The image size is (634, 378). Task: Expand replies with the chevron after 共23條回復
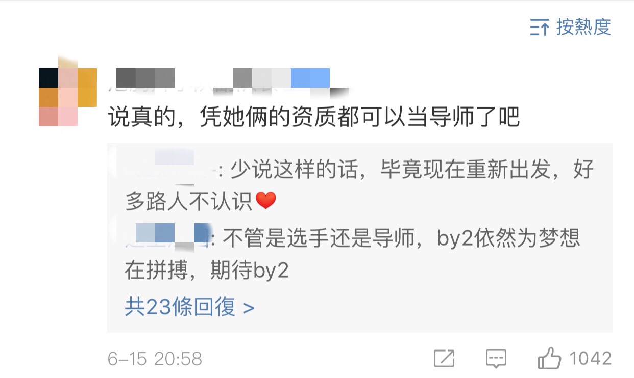[249, 308]
